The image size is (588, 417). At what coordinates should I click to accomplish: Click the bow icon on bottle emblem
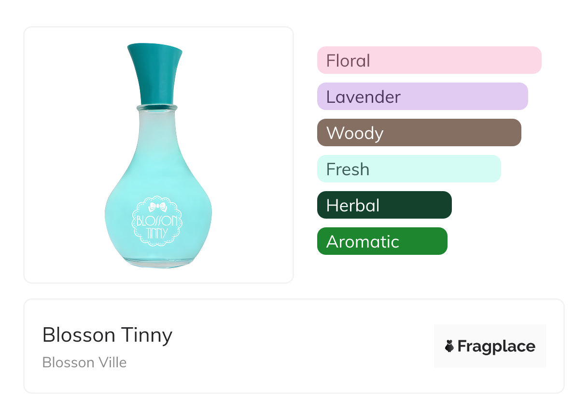coord(158,207)
